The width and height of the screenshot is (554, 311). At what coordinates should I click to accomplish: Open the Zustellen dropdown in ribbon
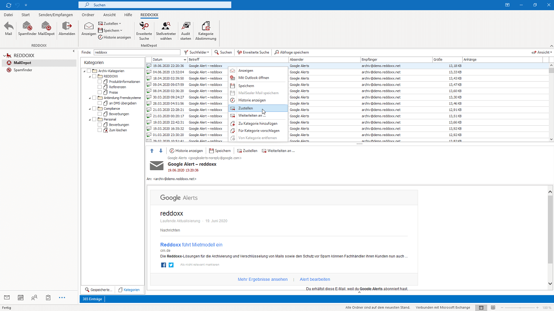110,24
